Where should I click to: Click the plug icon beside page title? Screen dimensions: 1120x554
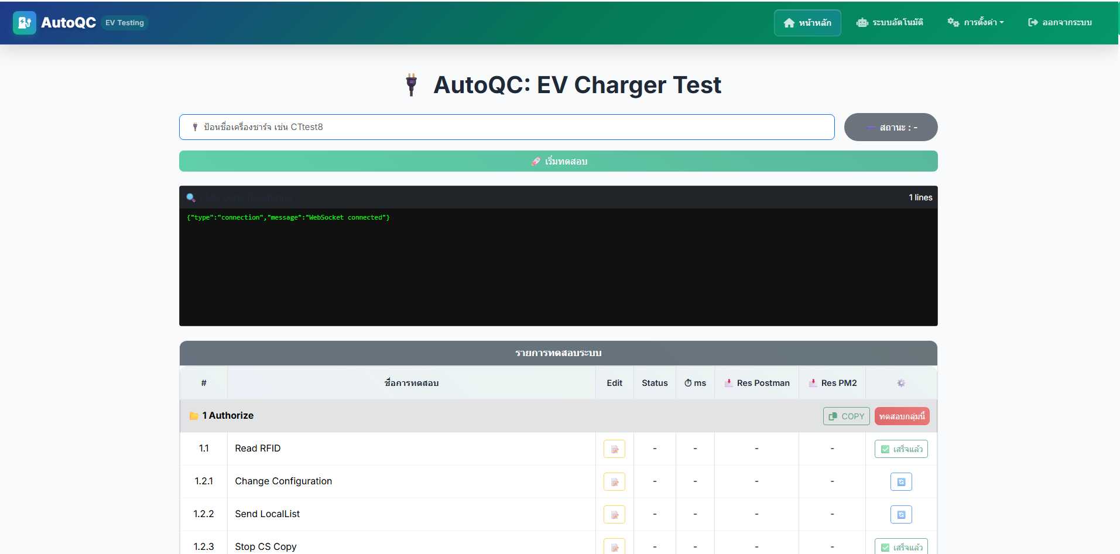tap(412, 85)
